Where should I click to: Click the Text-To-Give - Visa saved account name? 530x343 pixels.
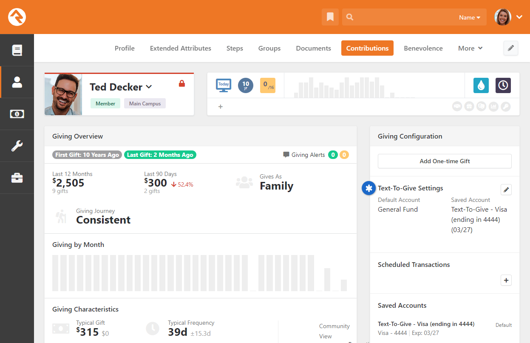tap(426, 324)
